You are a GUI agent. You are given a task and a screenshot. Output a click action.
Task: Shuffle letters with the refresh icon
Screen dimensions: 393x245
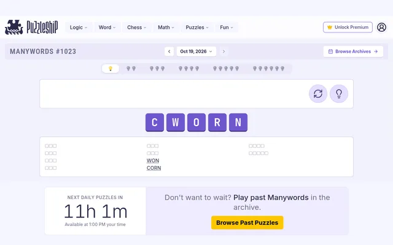pos(318,94)
